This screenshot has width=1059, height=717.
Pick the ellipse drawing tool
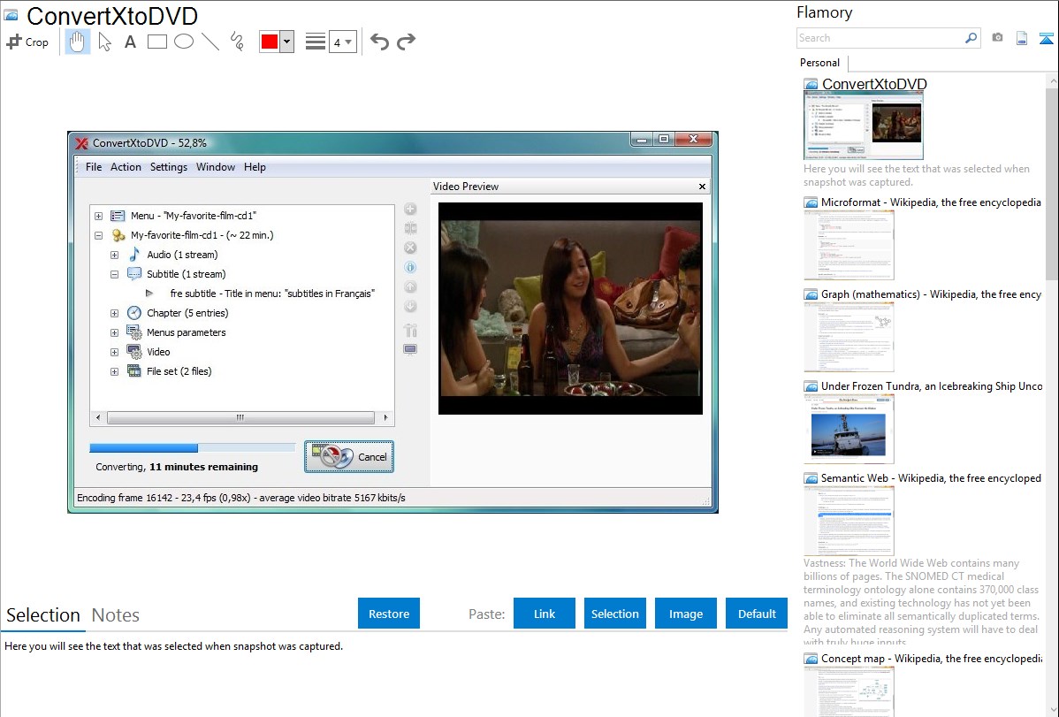184,42
